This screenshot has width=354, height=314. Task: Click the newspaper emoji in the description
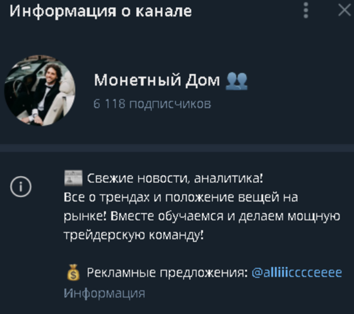[73, 178]
